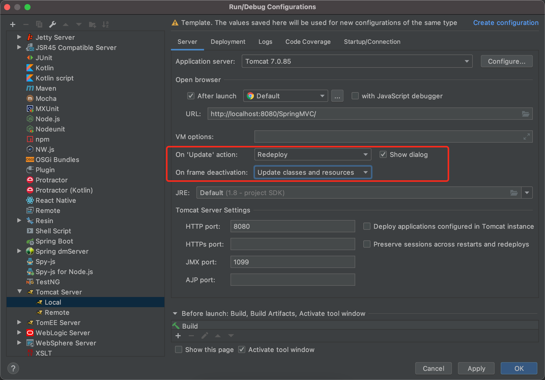Switch to the Server tab
The width and height of the screenshot is (545, 380).
click(x=187, y=42)
